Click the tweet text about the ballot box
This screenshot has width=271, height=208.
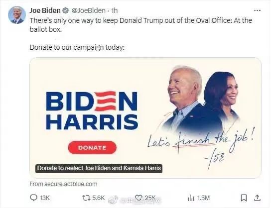click(140, 25)
